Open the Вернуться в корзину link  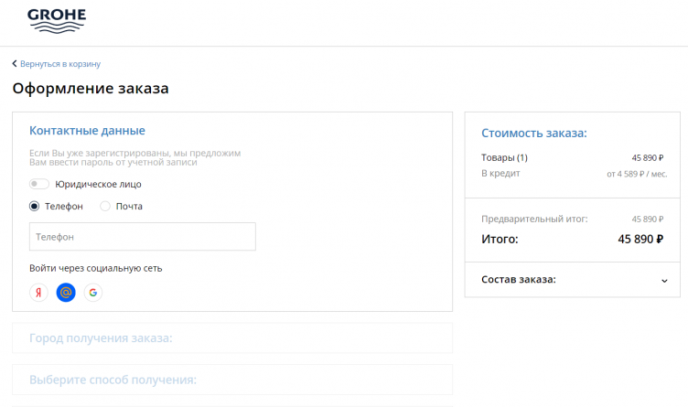60,64
